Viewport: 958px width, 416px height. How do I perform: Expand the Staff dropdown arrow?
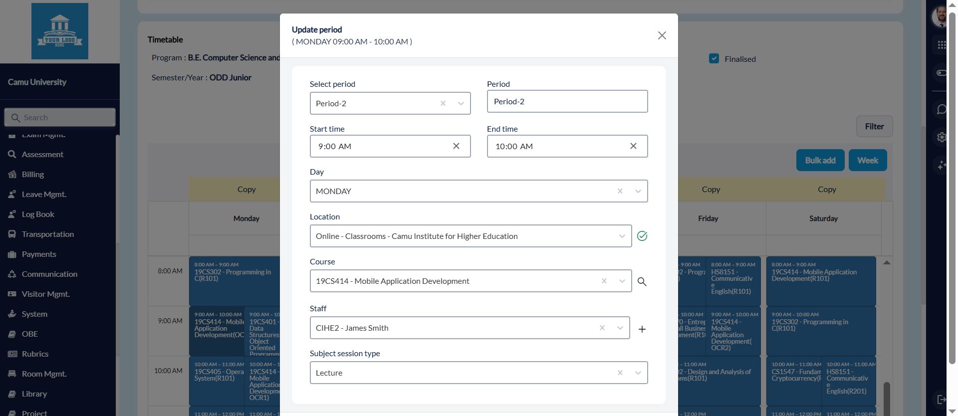(620, 328)
